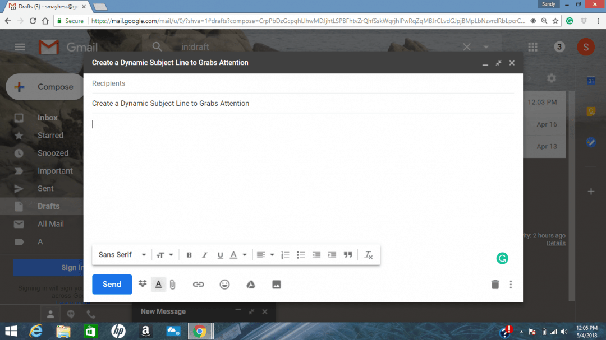Screen dimensions: 606x340
Task: Apply italic formatting to message text
Action: click(204, 255)
